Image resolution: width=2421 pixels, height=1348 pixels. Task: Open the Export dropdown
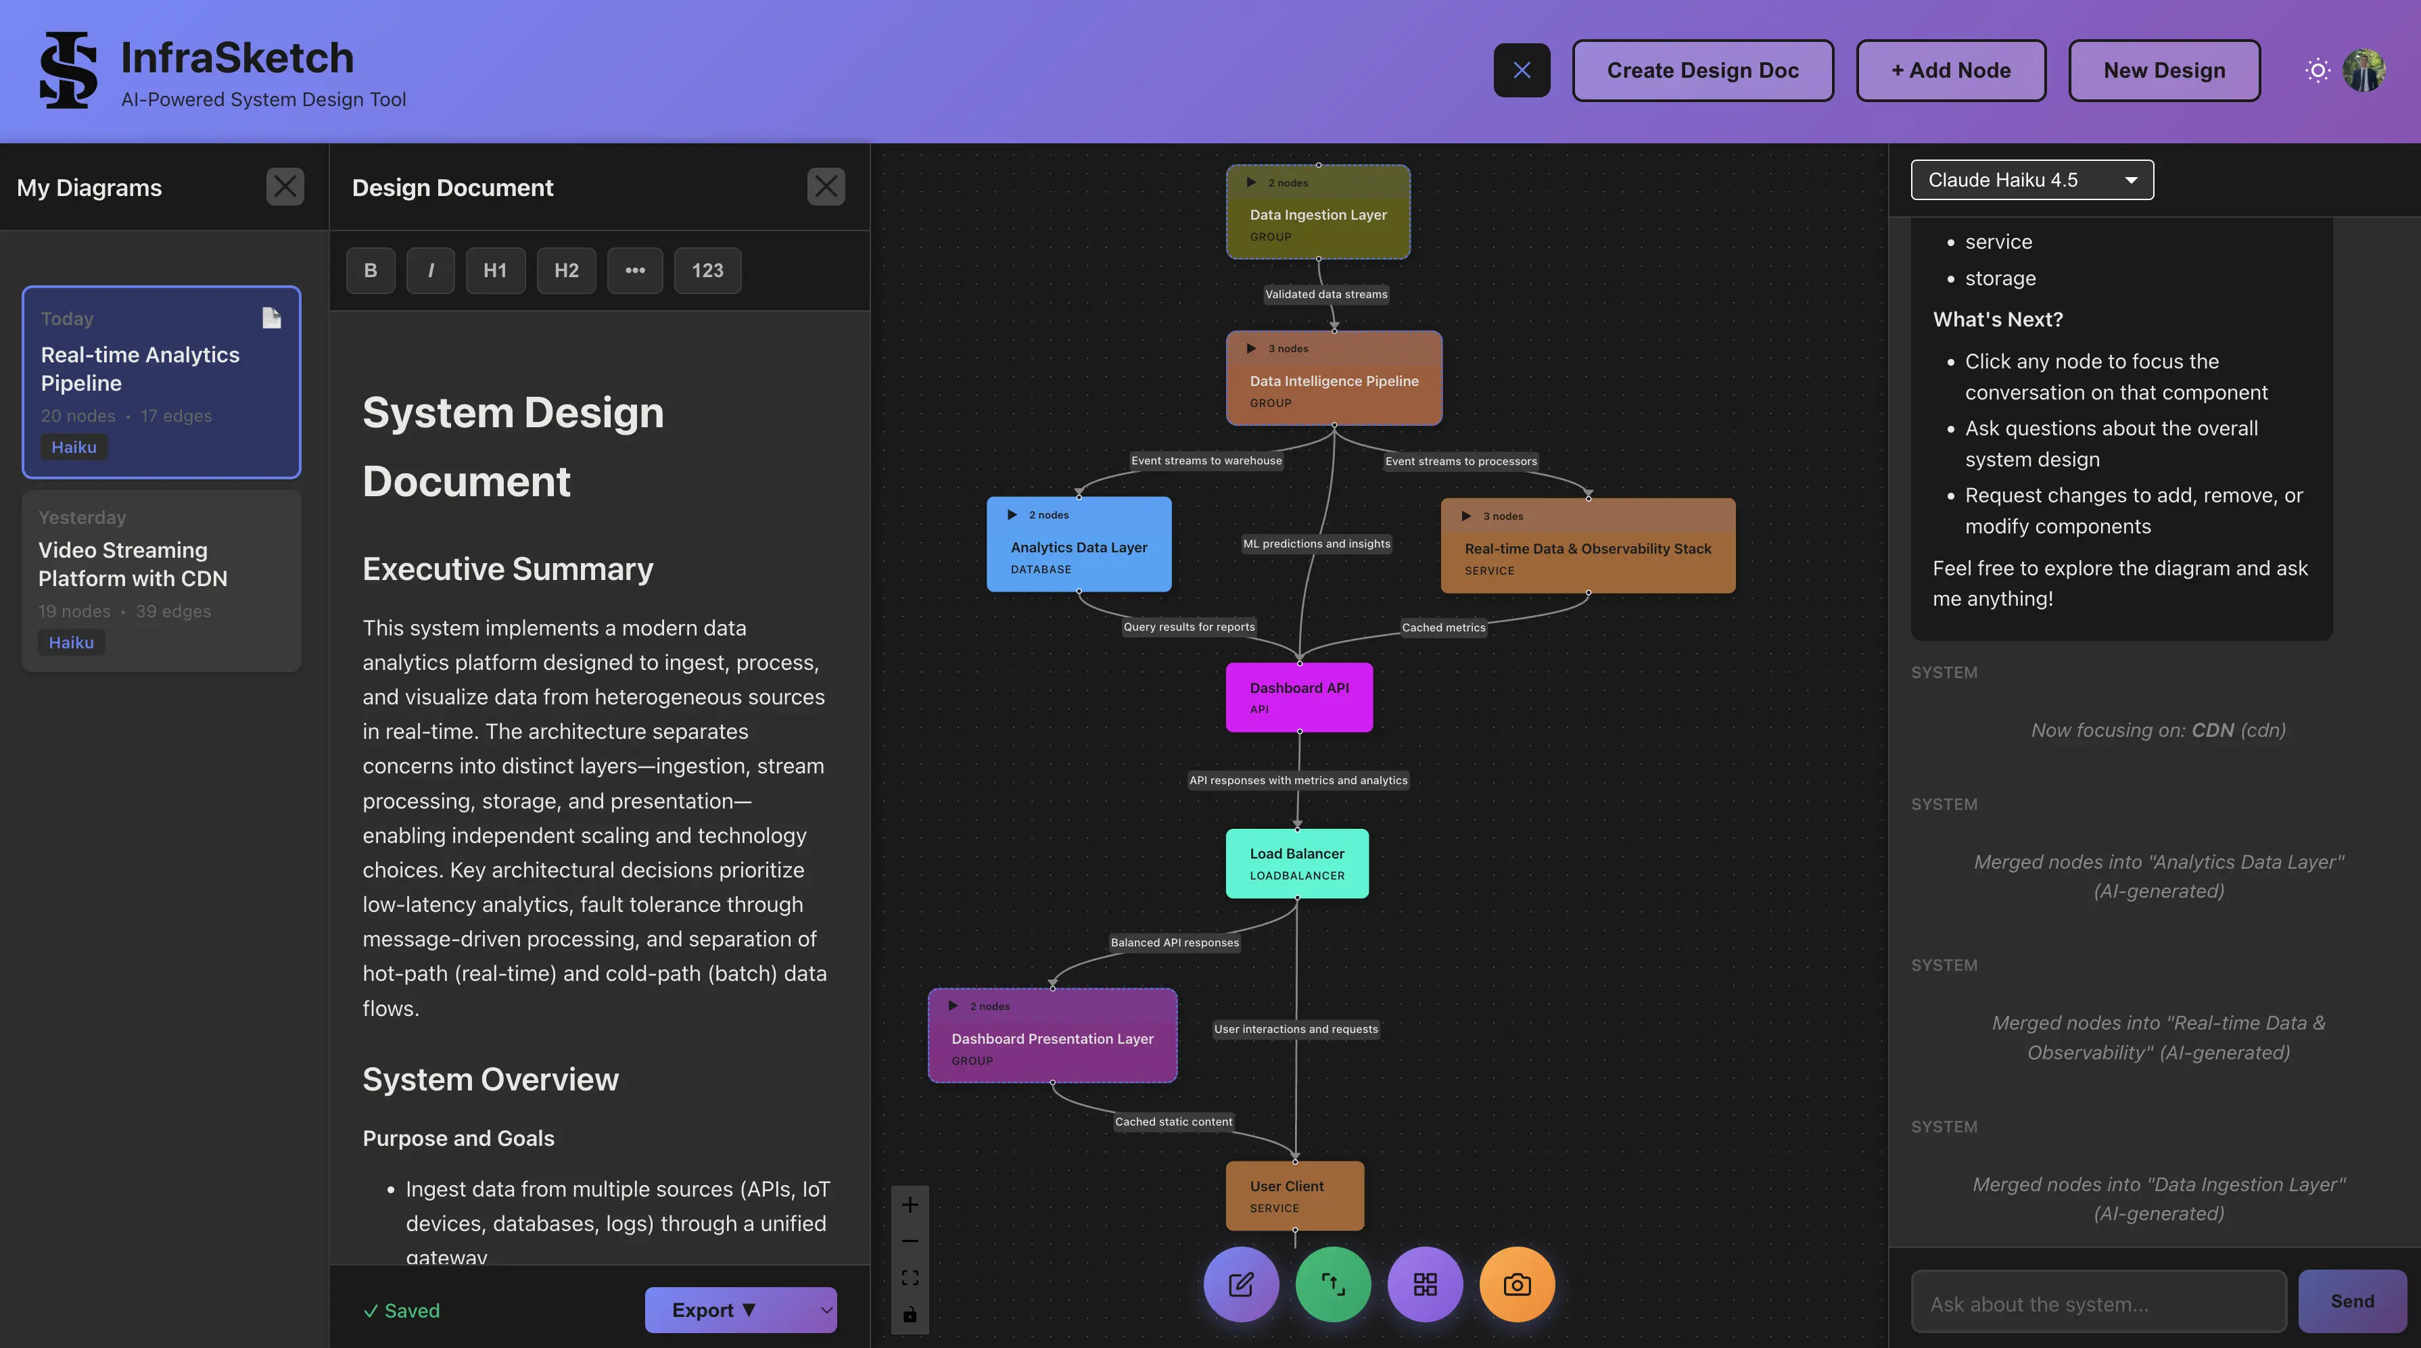click(741, 1309)
